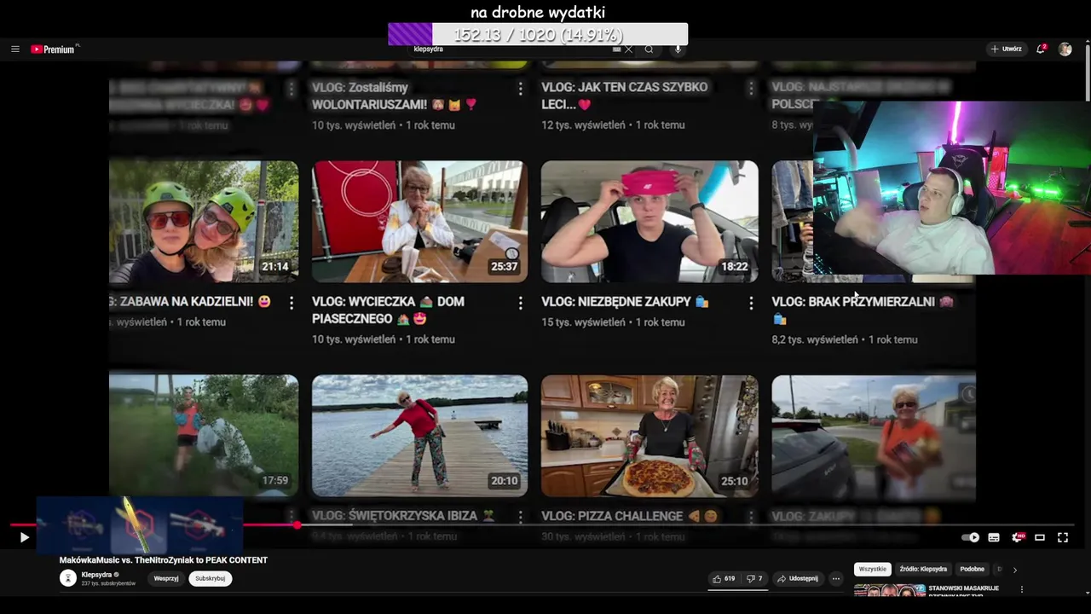Enter fullscreen with the player fullscreen icon
Viewport: 1091px width, 614px height.
coord(1063,537)
